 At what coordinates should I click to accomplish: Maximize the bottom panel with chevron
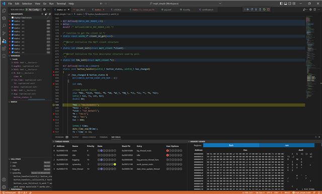tap(315, 137)
